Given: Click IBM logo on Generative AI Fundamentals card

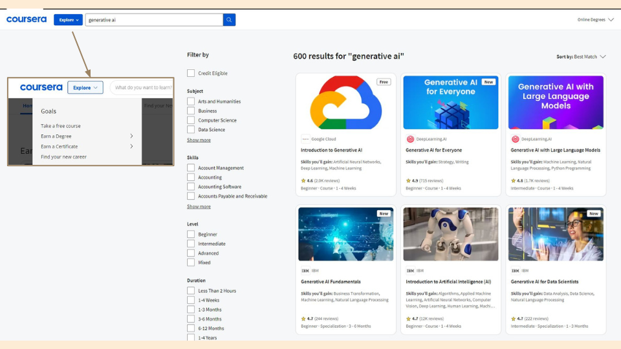Looking at the screenshot, I should pos(305,271).
